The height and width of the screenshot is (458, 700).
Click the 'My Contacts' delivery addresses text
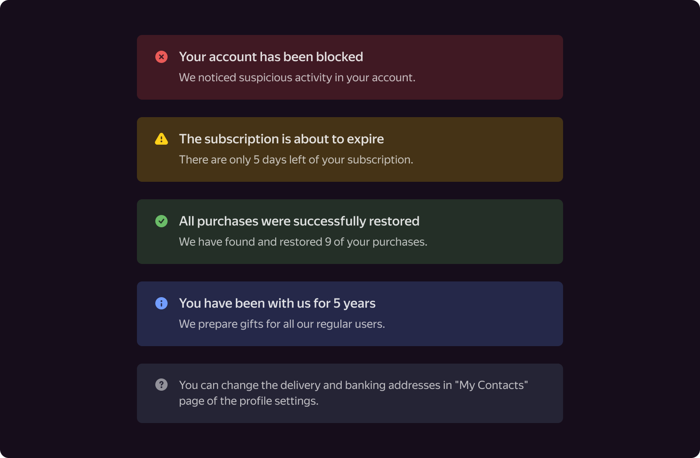[x=353, y=385]
